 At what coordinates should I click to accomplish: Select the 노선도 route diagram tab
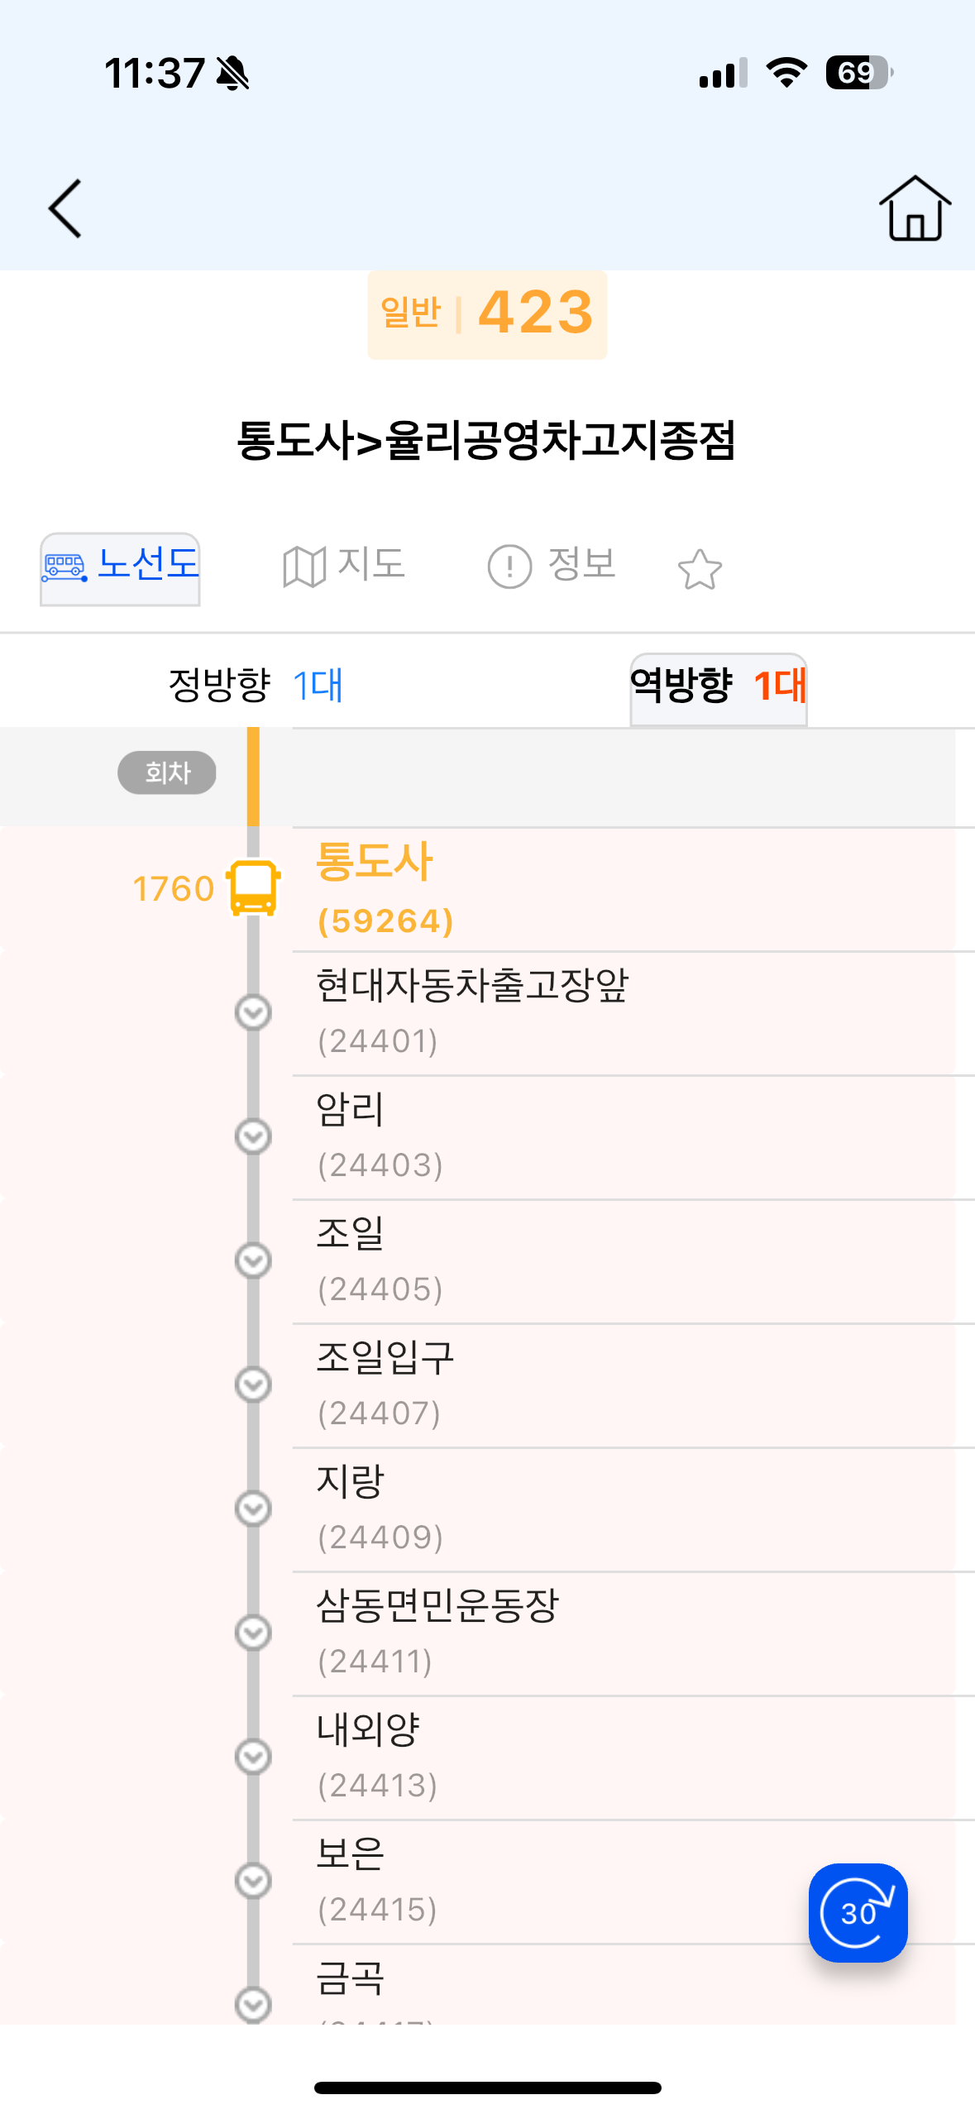[121, 567]
